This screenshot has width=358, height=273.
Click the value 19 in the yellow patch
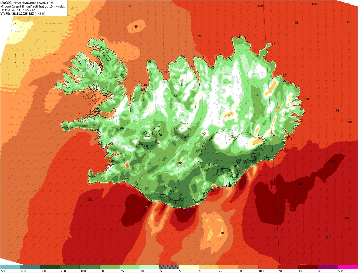click(222, 233)
